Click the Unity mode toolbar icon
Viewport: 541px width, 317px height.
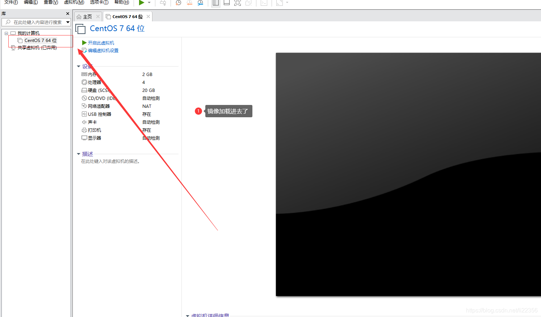coord(248,3)
